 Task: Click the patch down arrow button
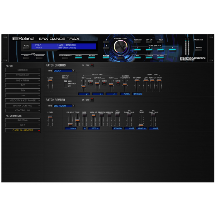(106, 48)
